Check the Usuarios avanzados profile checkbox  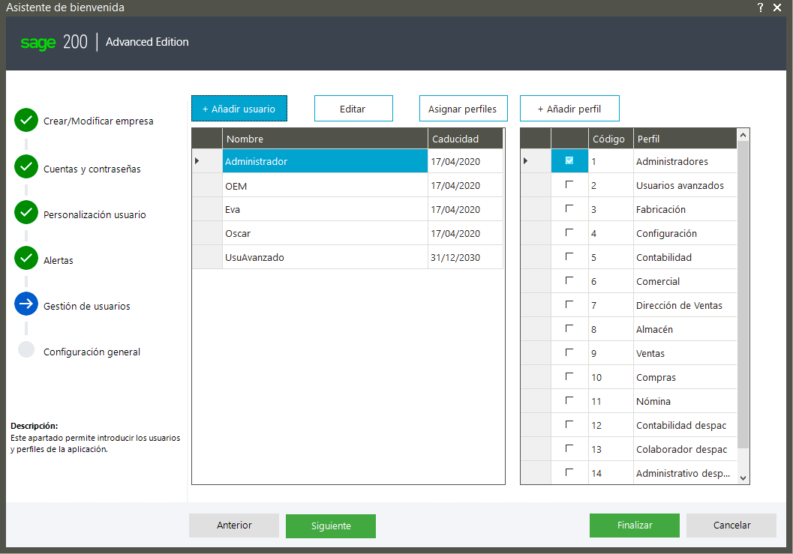[x=569, y=184]
